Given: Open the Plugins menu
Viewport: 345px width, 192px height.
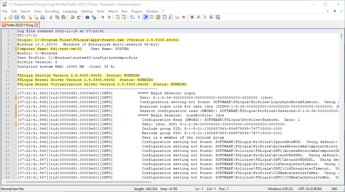Looking at the screenshot, I should coord(137,11).
